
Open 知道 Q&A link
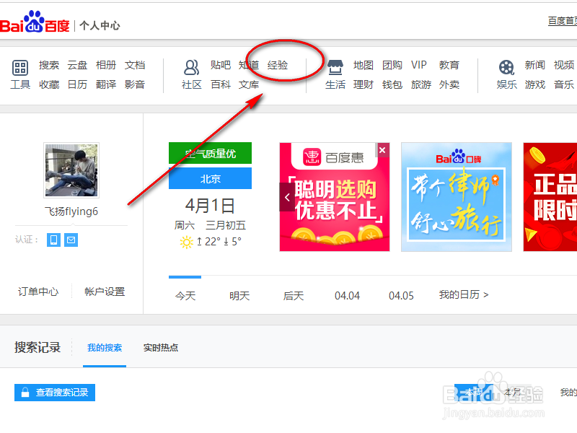[249, 65]
